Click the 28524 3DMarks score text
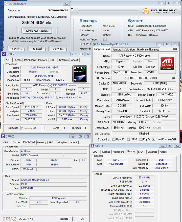 coord(37,23)
